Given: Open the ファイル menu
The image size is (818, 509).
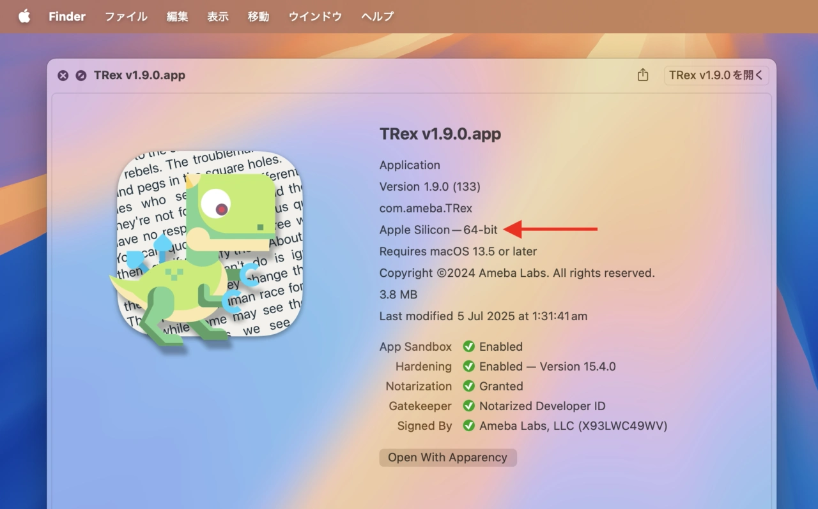Looking at the screenshot, I should (126, 17).
